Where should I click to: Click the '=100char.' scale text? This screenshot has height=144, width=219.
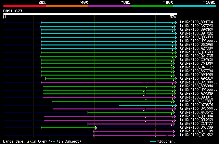(x=166, y=142)
